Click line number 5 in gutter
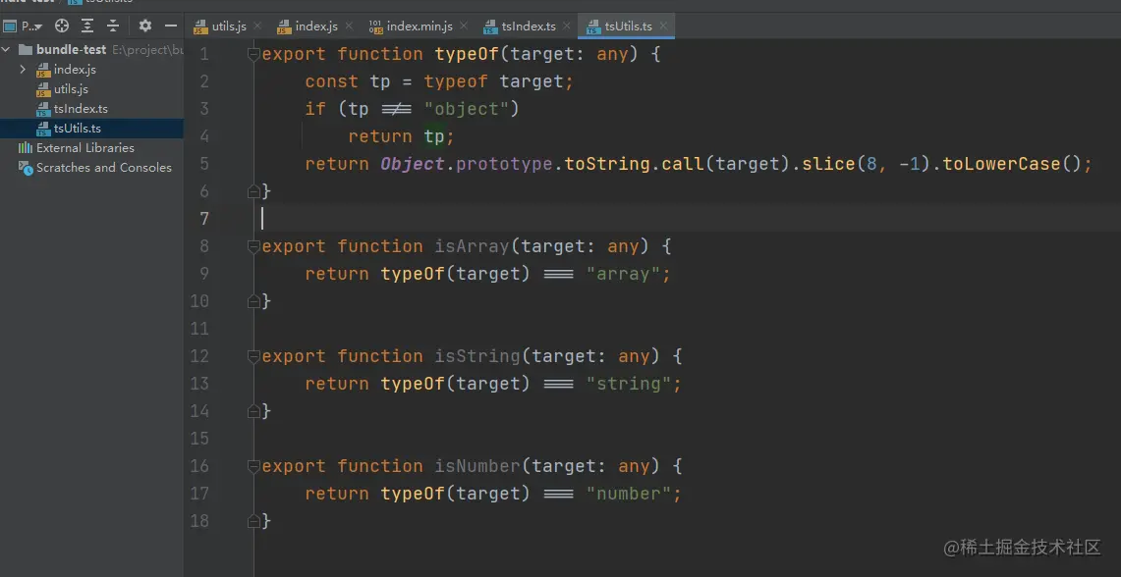 (x=204, y=164)
